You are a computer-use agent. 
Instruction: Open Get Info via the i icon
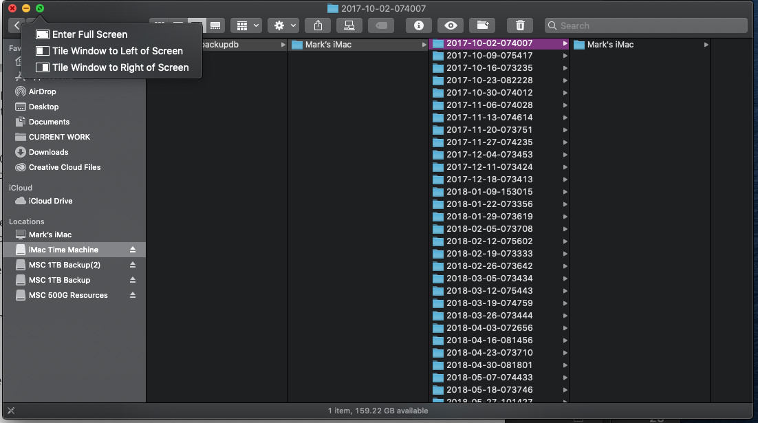419,25
